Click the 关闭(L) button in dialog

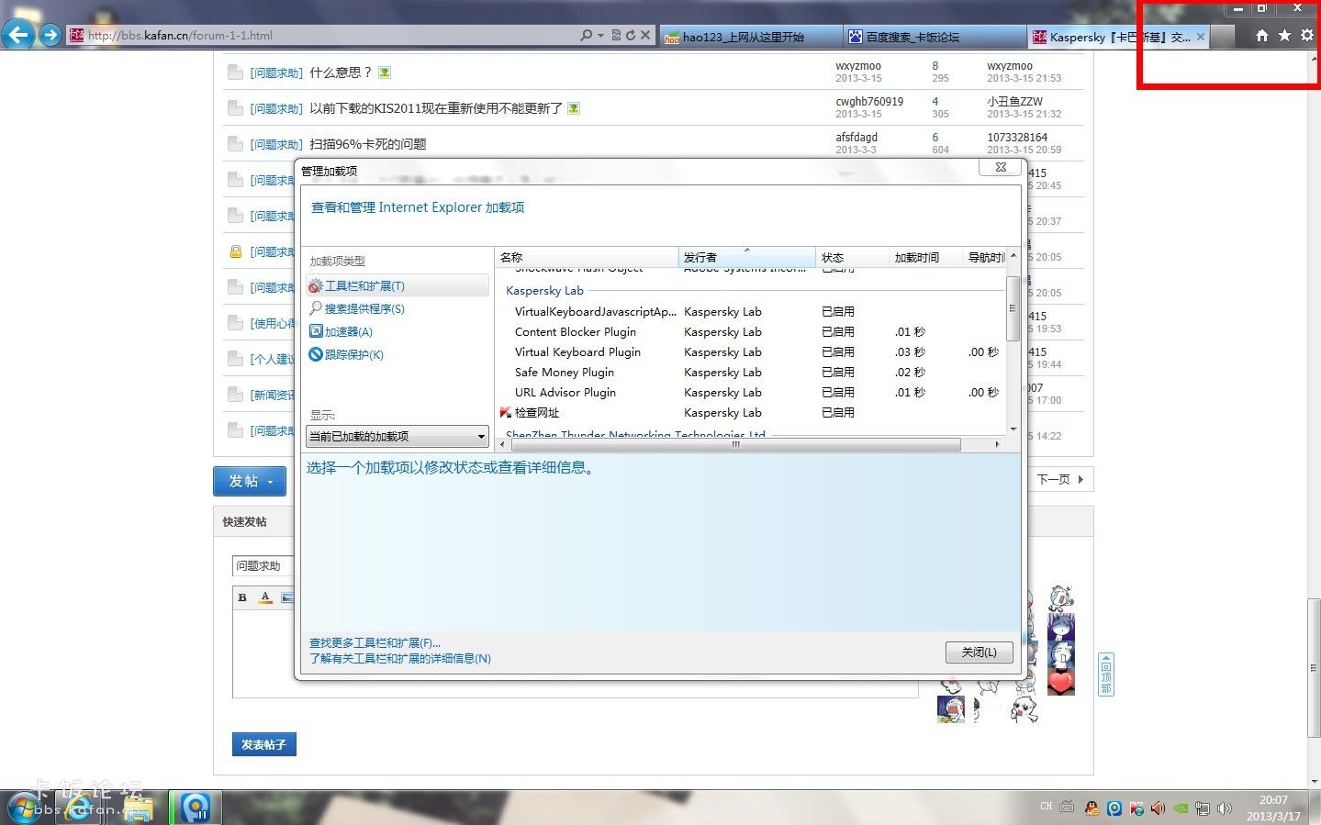979,652
